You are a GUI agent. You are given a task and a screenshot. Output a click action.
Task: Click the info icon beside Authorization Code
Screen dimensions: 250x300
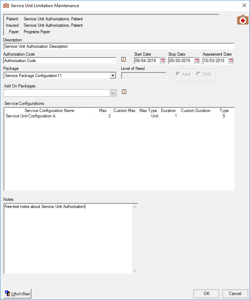[123, 59]
